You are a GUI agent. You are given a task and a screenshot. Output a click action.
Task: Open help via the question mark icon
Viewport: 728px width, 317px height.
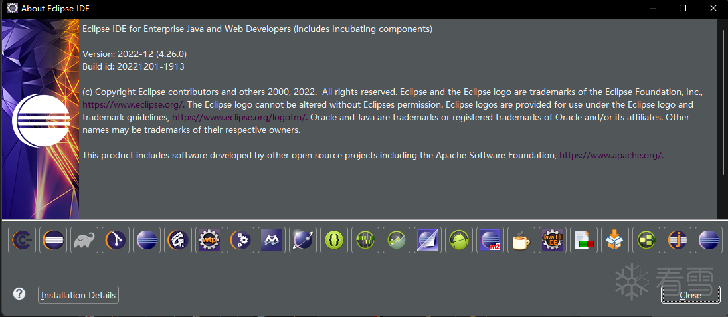tap(19, 294)
